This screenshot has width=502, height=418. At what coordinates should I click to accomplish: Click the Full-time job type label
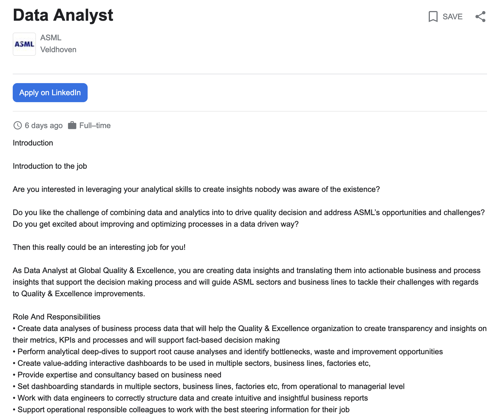(x=95, y=125)
